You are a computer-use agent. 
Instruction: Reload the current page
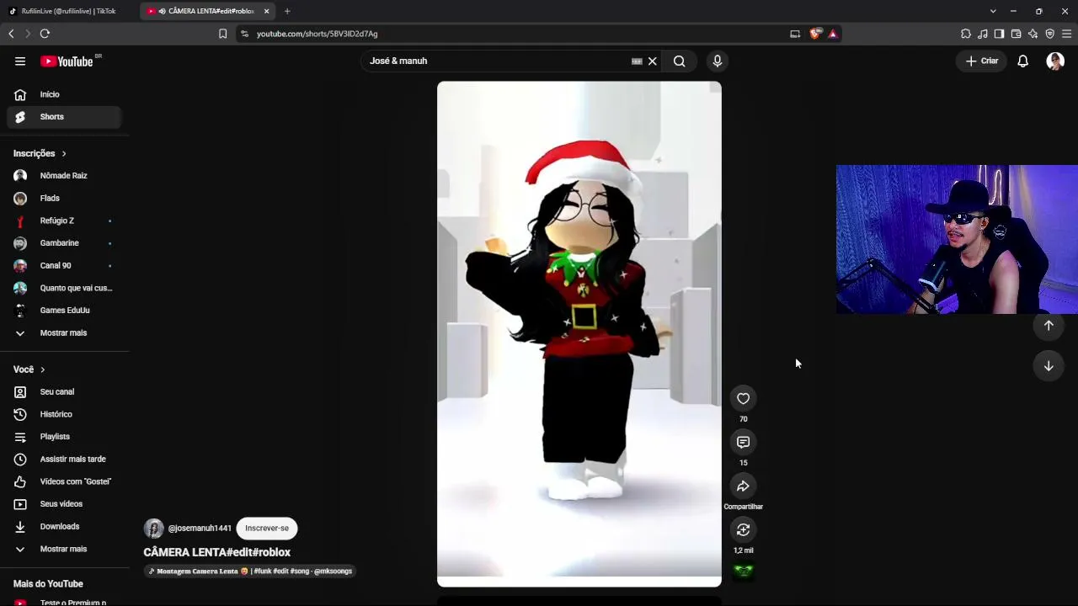click(x=45, y=34)
